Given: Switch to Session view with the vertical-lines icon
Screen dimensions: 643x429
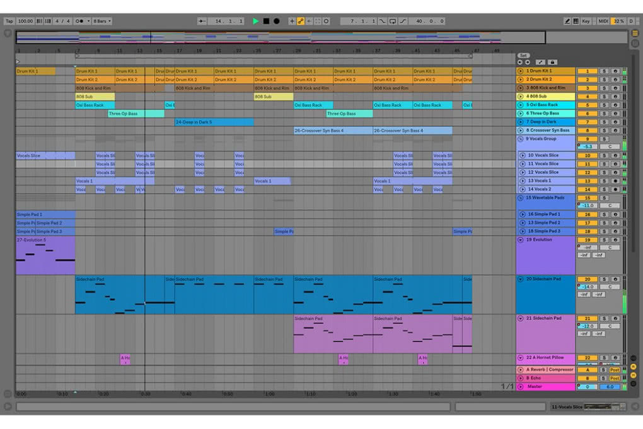Looking at the screenshot, I should (635, 43).
